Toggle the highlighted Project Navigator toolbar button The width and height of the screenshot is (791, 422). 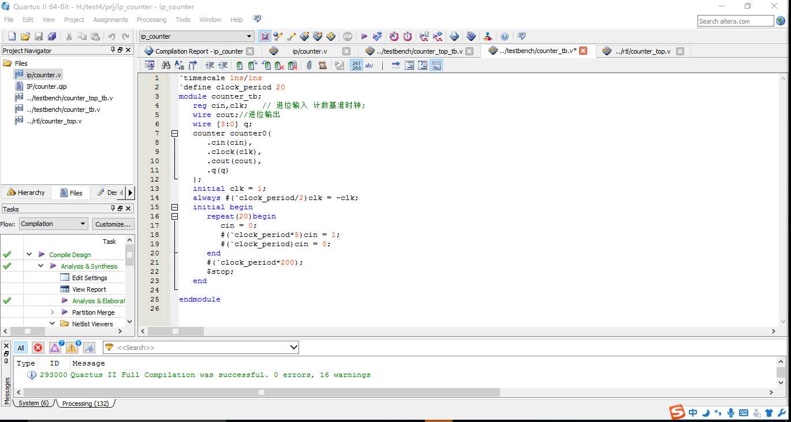click(x=264, y=36)
